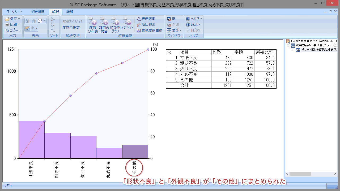Switch to the 手法選択 tab

[37, 12]
